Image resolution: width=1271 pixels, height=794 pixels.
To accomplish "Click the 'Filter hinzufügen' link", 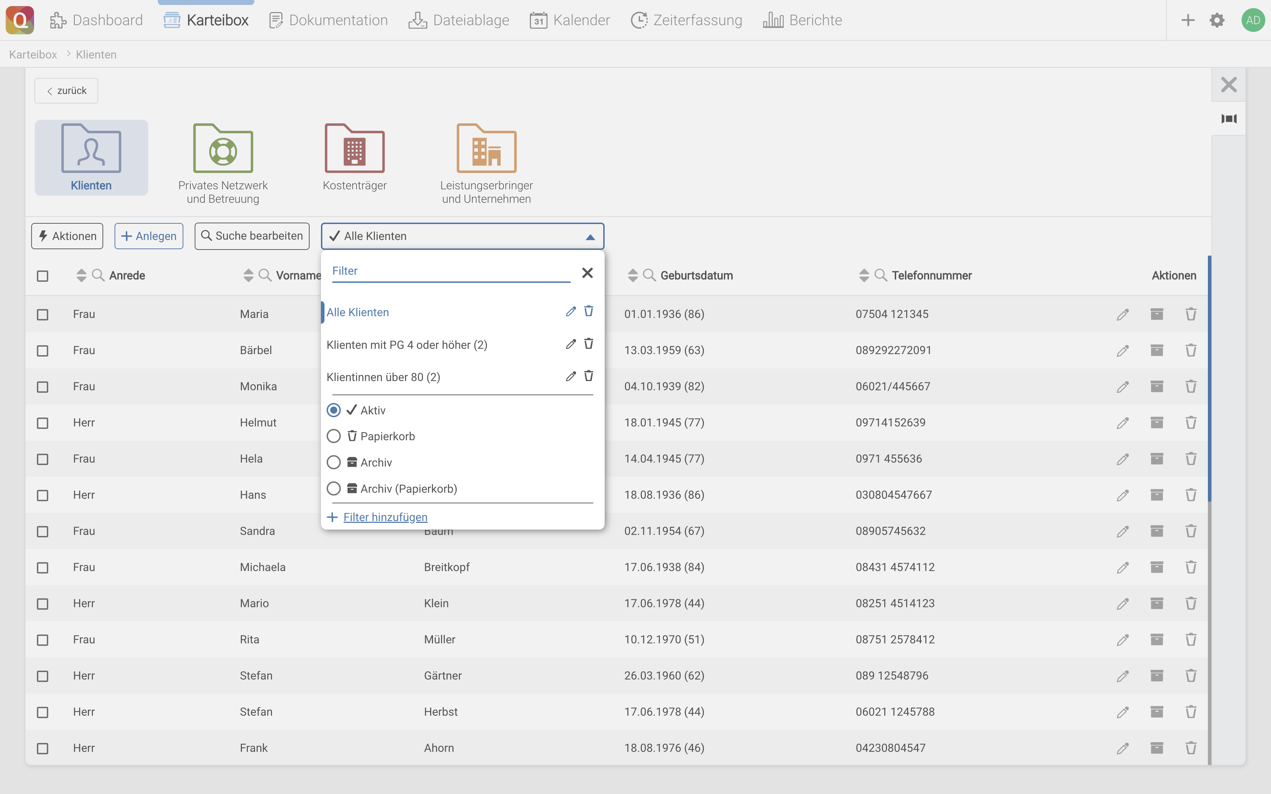I will coord(385,517).
